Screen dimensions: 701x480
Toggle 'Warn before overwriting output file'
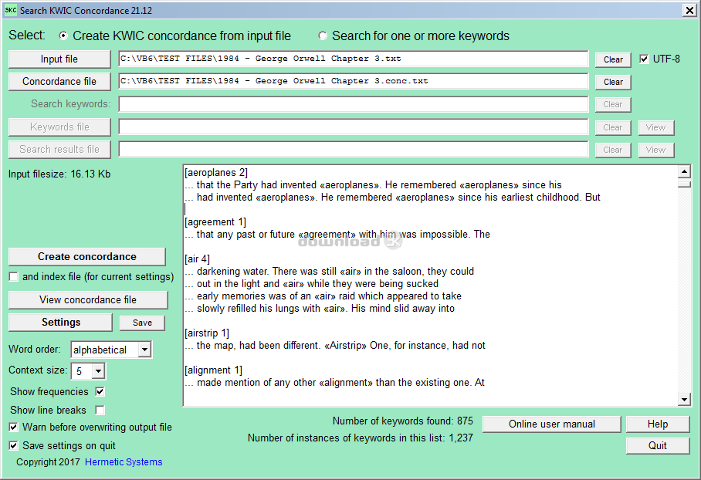pos(14,428)
